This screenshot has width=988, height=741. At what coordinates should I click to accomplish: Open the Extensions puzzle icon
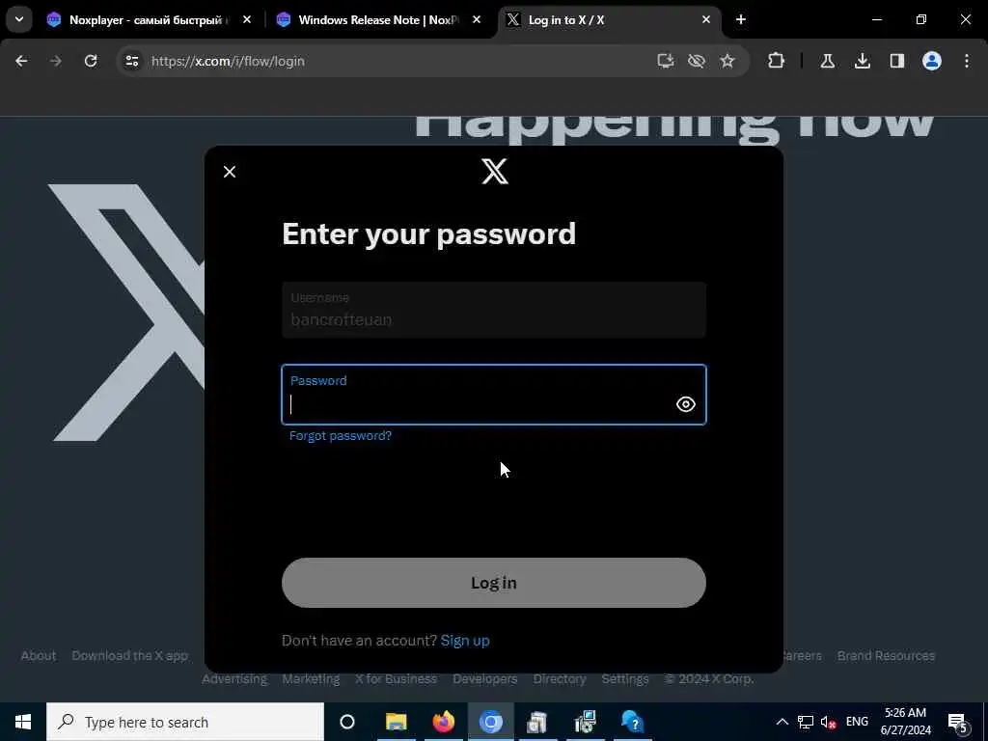pos(777,61)
